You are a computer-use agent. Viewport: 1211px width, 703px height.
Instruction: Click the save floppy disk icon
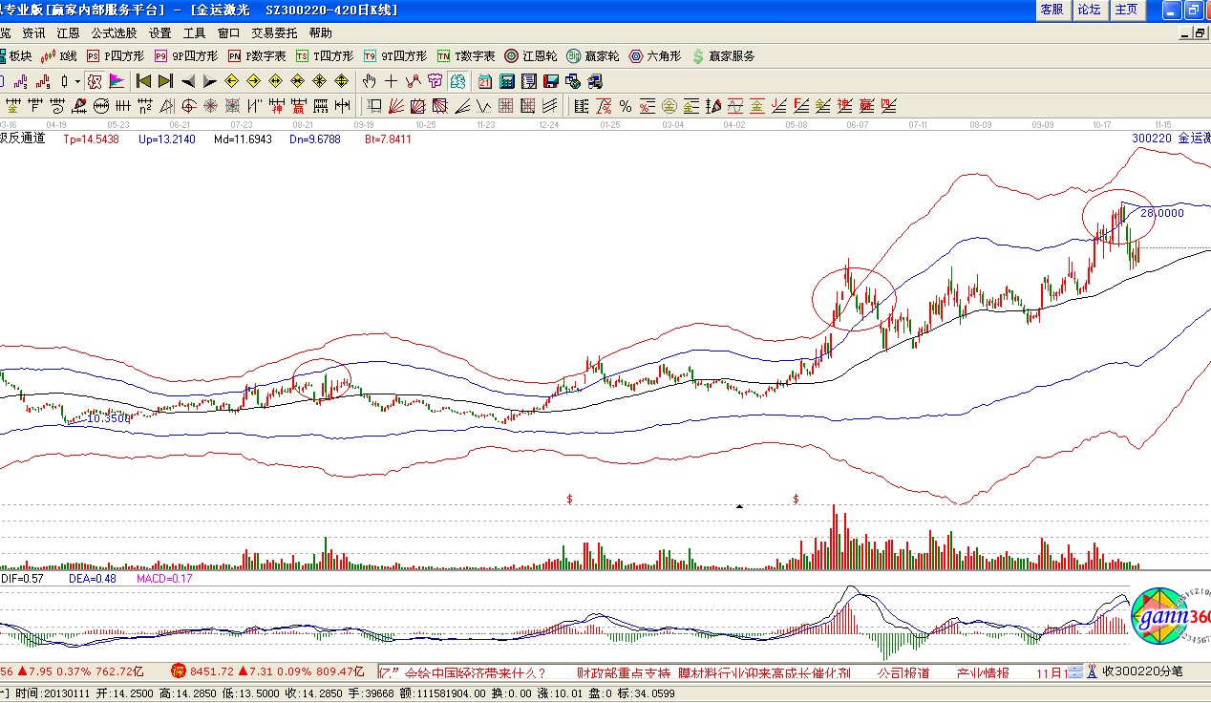[x=550, y=81]
